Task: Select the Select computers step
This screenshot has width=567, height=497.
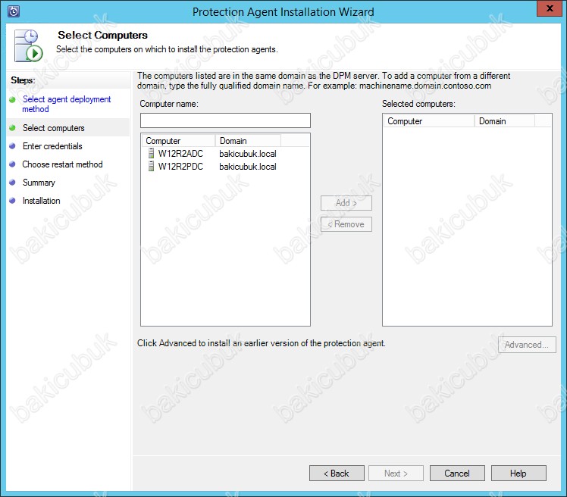Action: pos(54,128)
